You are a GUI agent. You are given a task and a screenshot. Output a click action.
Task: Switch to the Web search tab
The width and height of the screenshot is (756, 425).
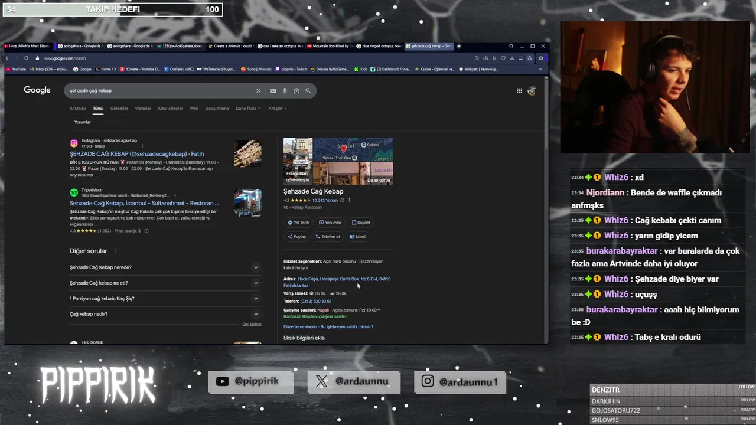pyautogui.click(x=194, y=108)
